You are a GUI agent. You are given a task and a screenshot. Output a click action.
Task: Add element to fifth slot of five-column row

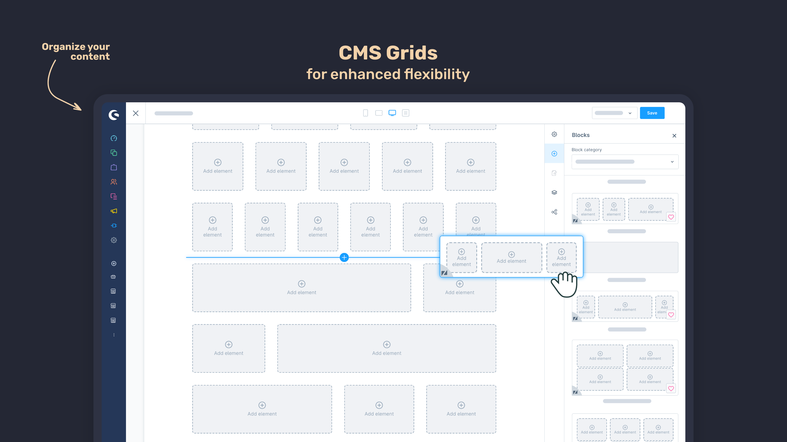tap(471, 166)
